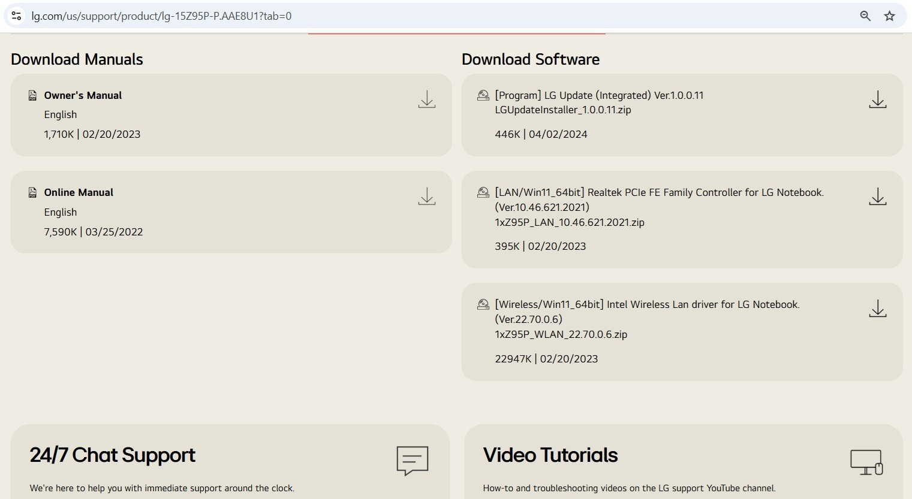Download the Realtek LAN driver
Screen dimensions: 912x499
tap(877, 196)
